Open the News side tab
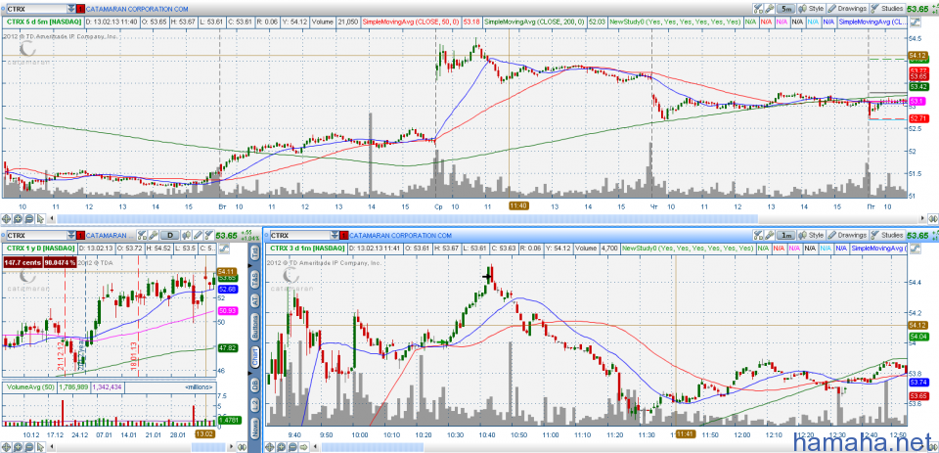Viewport: 939px width, 453px height. point(254,430)
